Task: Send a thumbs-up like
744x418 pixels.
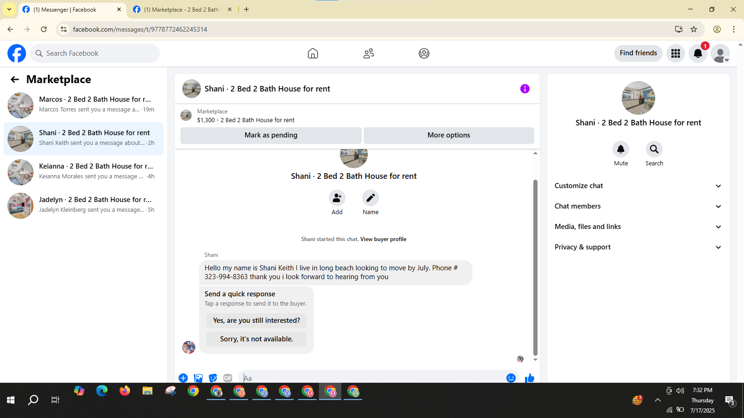Action: pos(530,378)
